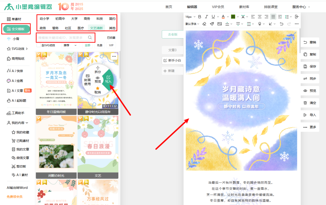
Task: Open the green text highlight color swatch
Action: (x=233, y=17)
